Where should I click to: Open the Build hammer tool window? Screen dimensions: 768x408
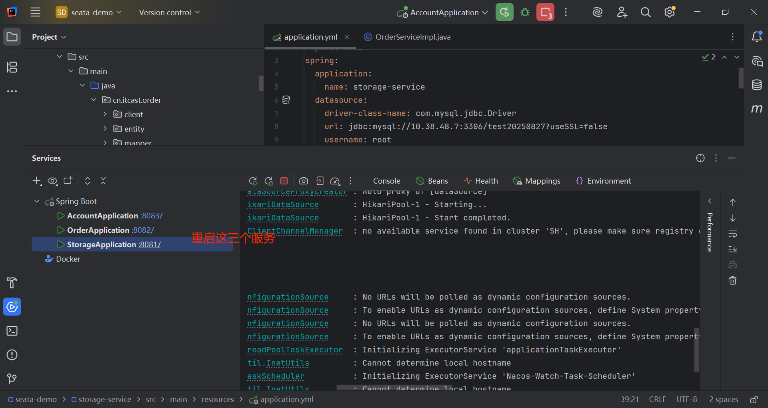tap(12, 283)
